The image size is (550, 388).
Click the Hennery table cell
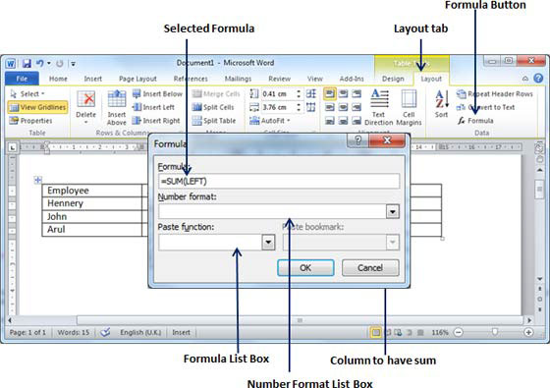pyautogui.click(x=92, y=203)
